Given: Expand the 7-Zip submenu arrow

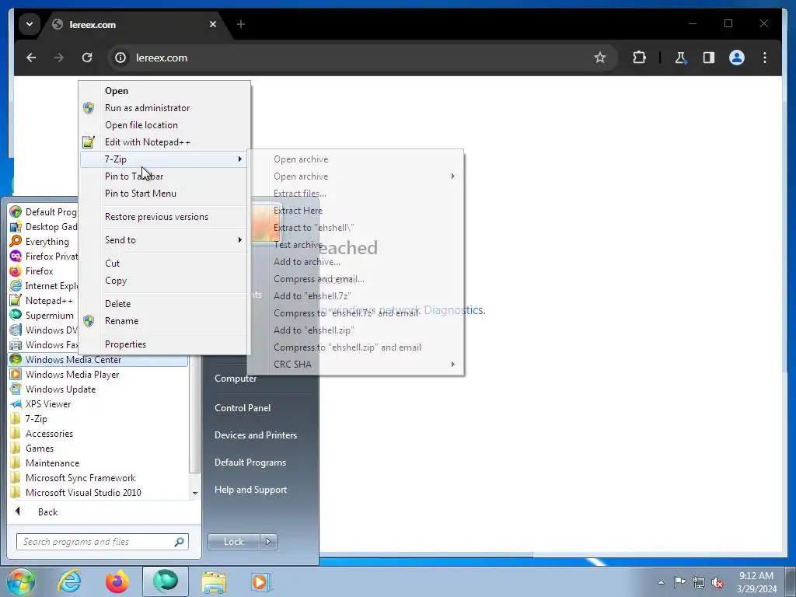Looking at the screenshot, I should pos(239,159).
